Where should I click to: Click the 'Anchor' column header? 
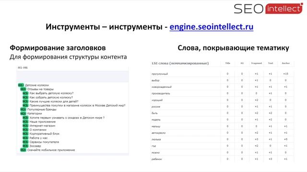[286, 63]
